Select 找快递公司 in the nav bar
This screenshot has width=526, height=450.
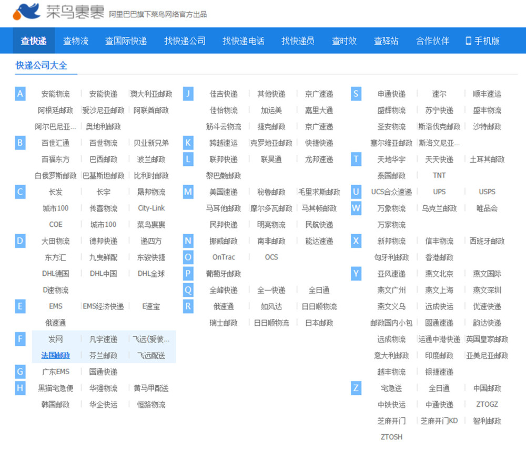(x=185, y=41)
